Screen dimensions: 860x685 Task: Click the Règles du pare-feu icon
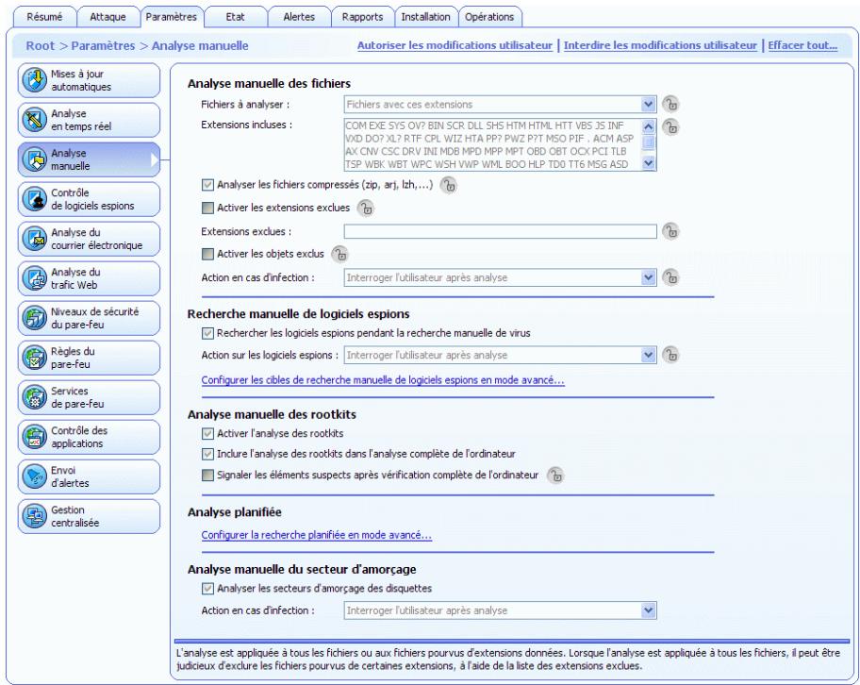point(34,358)
